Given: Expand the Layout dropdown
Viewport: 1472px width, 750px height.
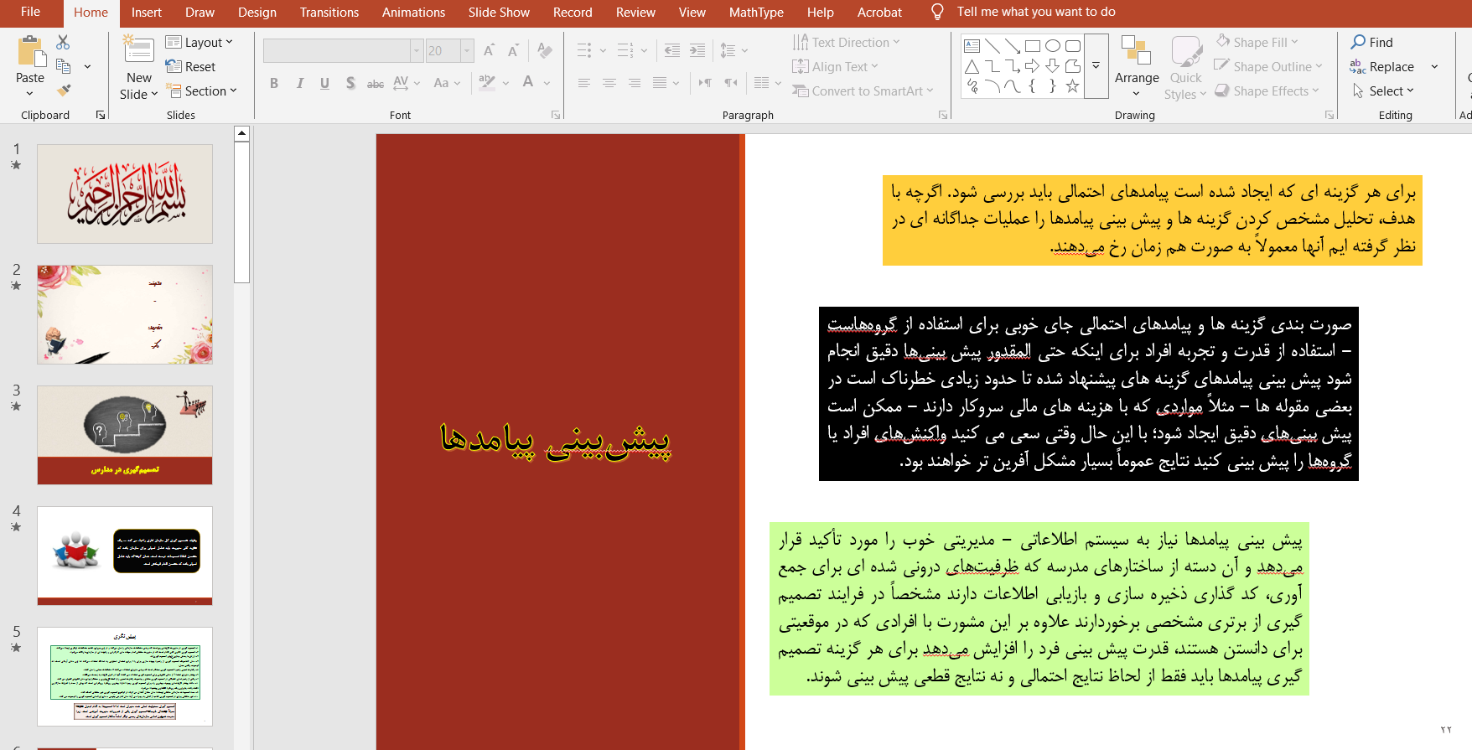Looking at the screenshot, I should (x=200, y=43).
